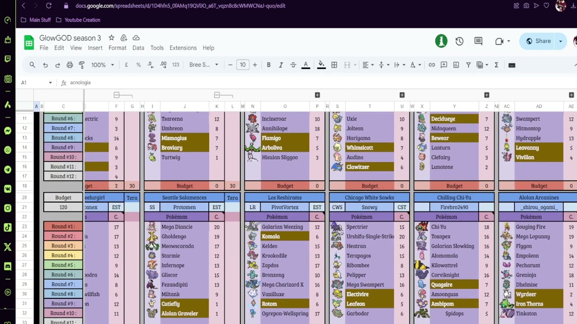Click the Insert comment icon
This screenshot has height=324, width=577.
(444, 65)
